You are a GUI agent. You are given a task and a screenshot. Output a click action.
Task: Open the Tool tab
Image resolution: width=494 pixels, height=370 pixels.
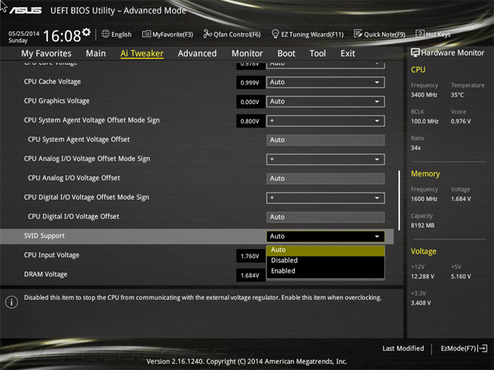(317, 53)
